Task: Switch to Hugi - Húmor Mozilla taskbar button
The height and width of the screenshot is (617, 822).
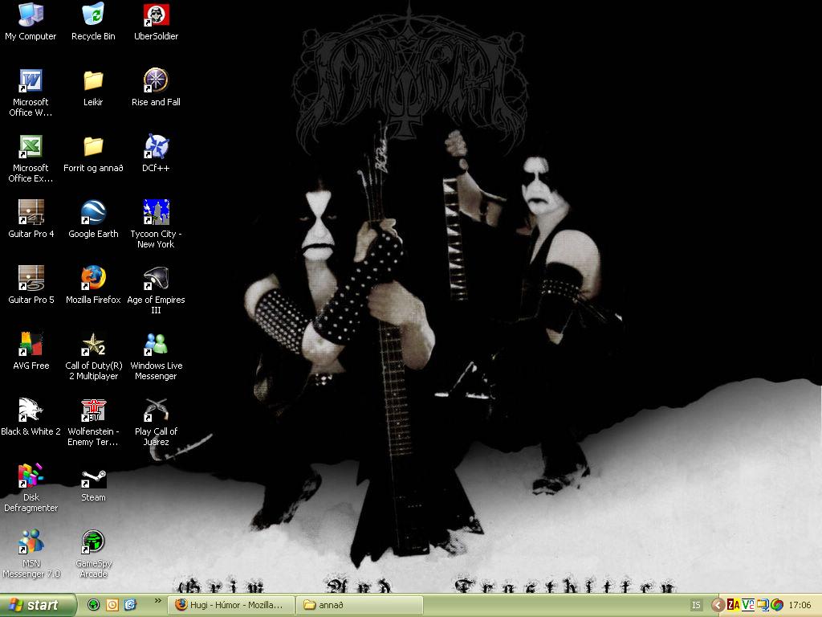Action: point(230,605)
